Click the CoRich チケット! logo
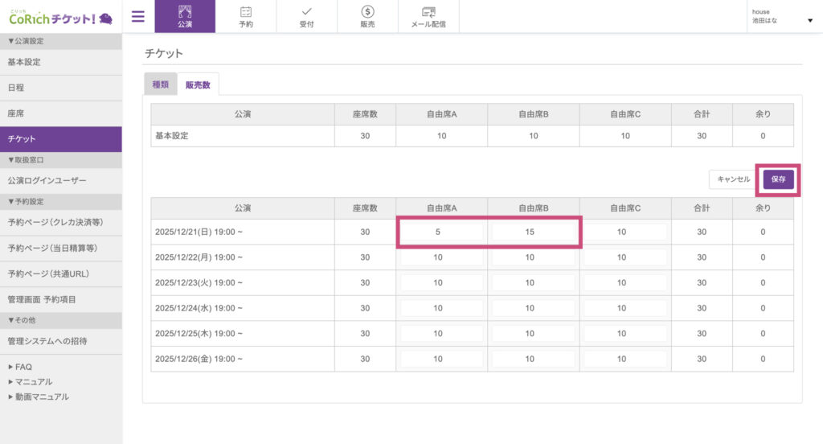The height and width of the screenshot is (444, 823). point(60,17)
